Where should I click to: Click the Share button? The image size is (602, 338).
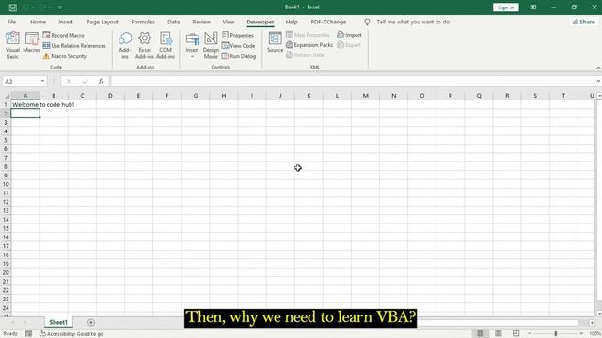coord(583,22)
